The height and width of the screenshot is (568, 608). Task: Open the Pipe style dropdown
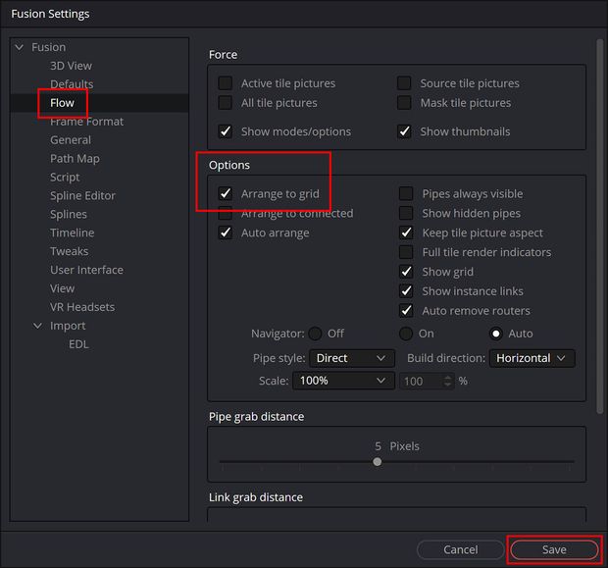click(x=352, y=358)
